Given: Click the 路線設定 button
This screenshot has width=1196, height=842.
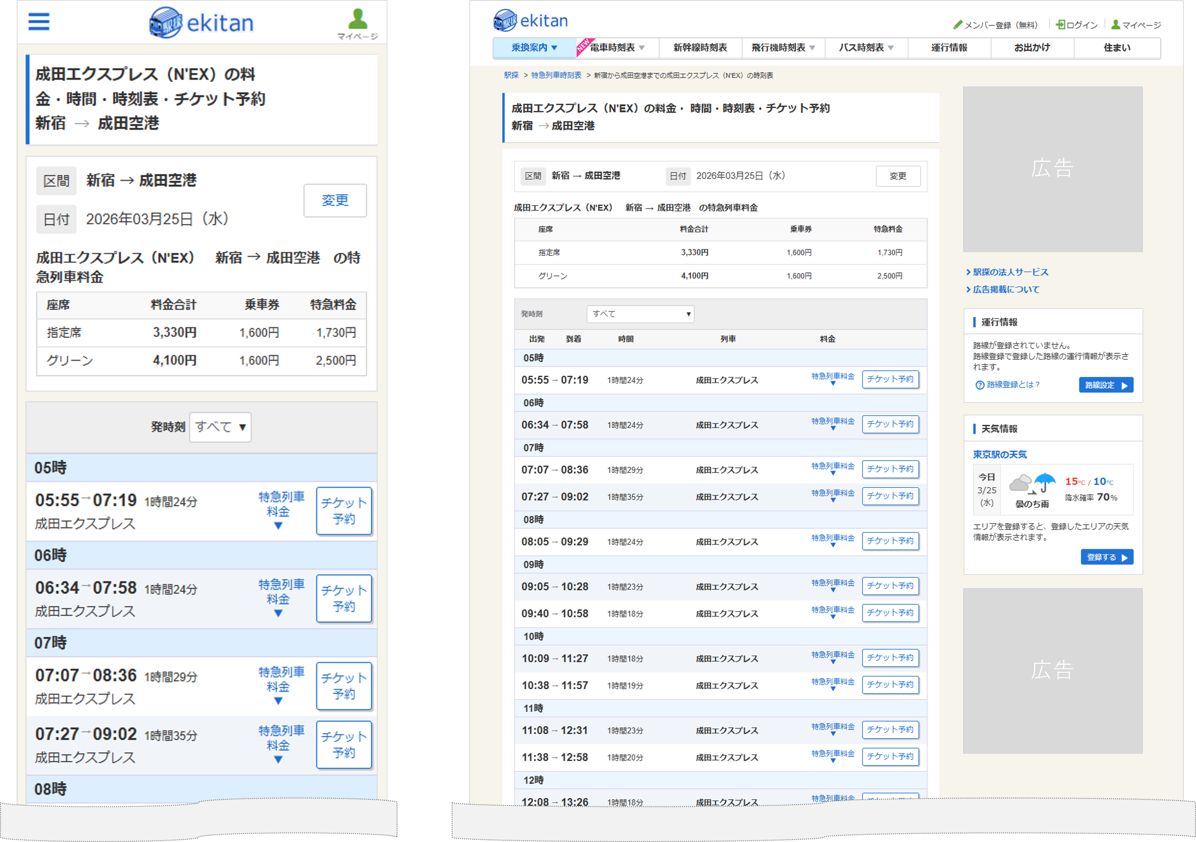Looking at the screenshot, I should click(1105, 385).
